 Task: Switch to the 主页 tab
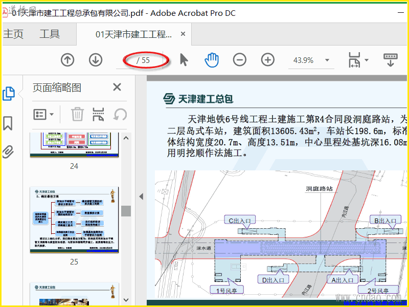14,34
